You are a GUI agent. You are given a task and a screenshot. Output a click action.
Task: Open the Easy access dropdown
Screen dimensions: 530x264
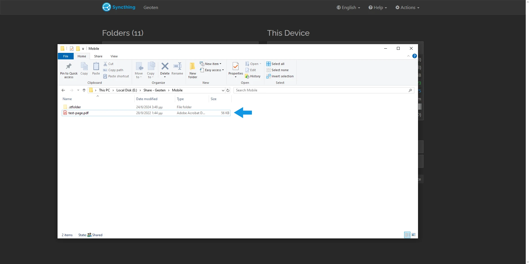[x=212, y=70]
